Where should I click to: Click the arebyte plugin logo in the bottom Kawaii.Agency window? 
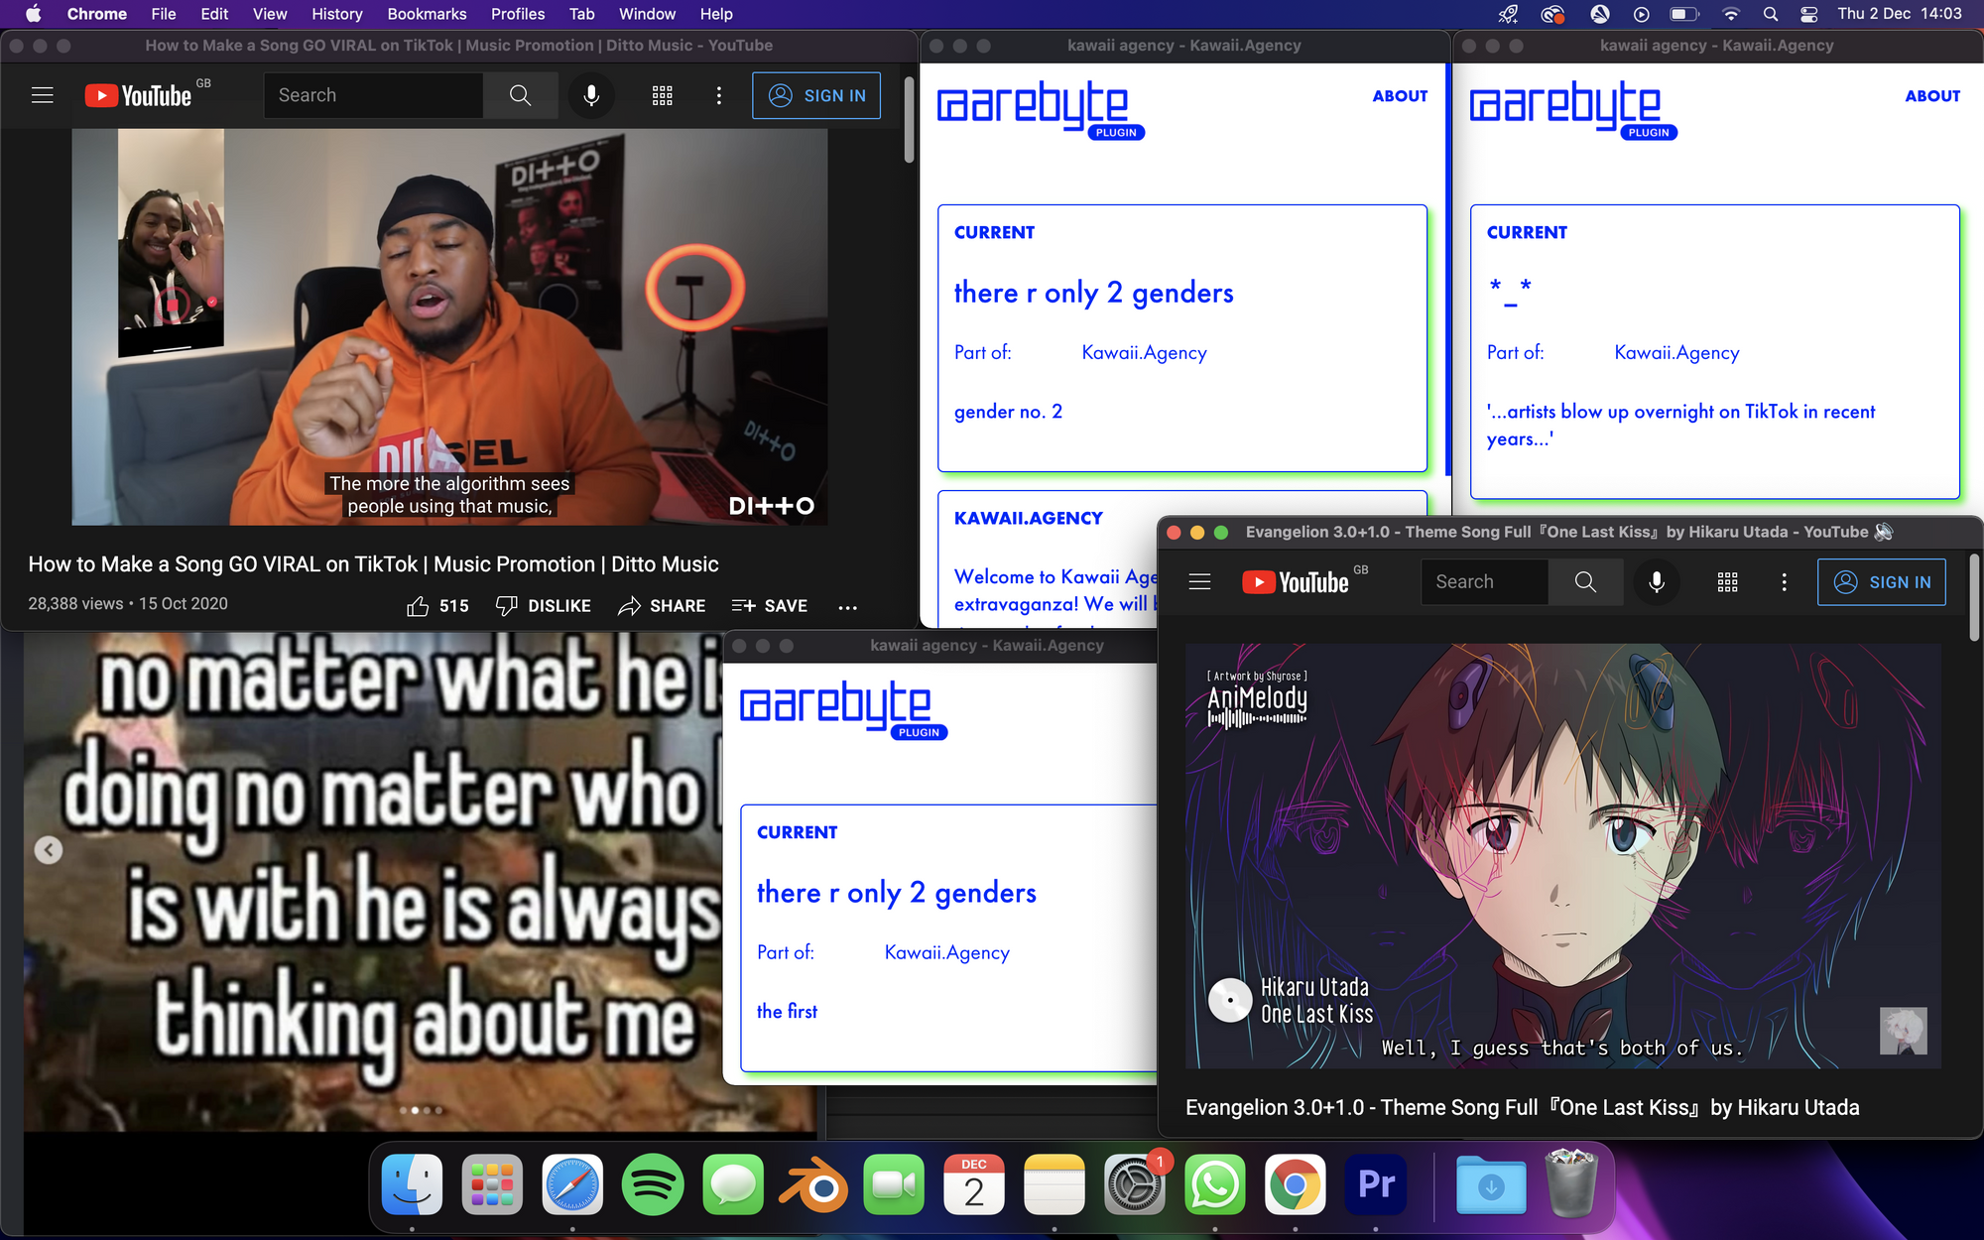pyautogui.click(x=843, y=709)
